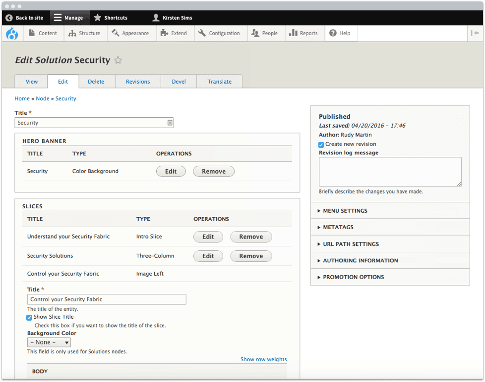Click the Three-Column type cell

click(155, 256)
